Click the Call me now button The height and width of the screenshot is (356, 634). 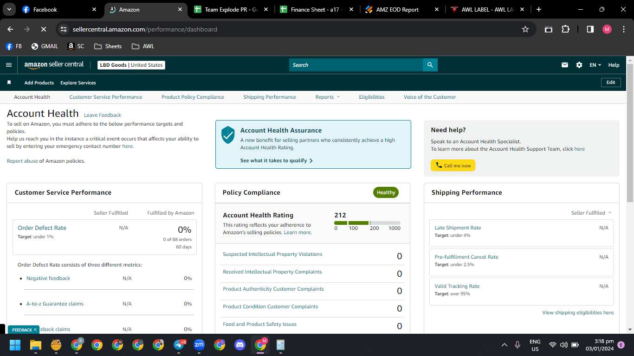point(453,165)
